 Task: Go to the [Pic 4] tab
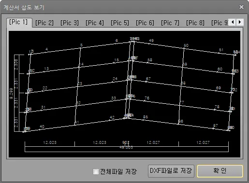95,23
